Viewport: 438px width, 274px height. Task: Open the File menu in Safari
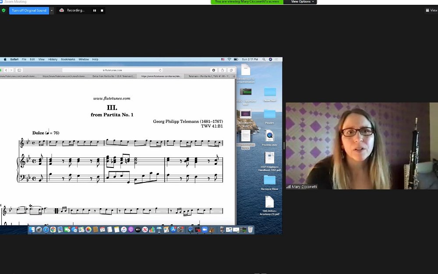(24, 59)
